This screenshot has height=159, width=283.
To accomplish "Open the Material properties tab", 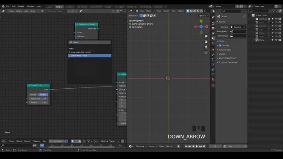I will 213,79.
